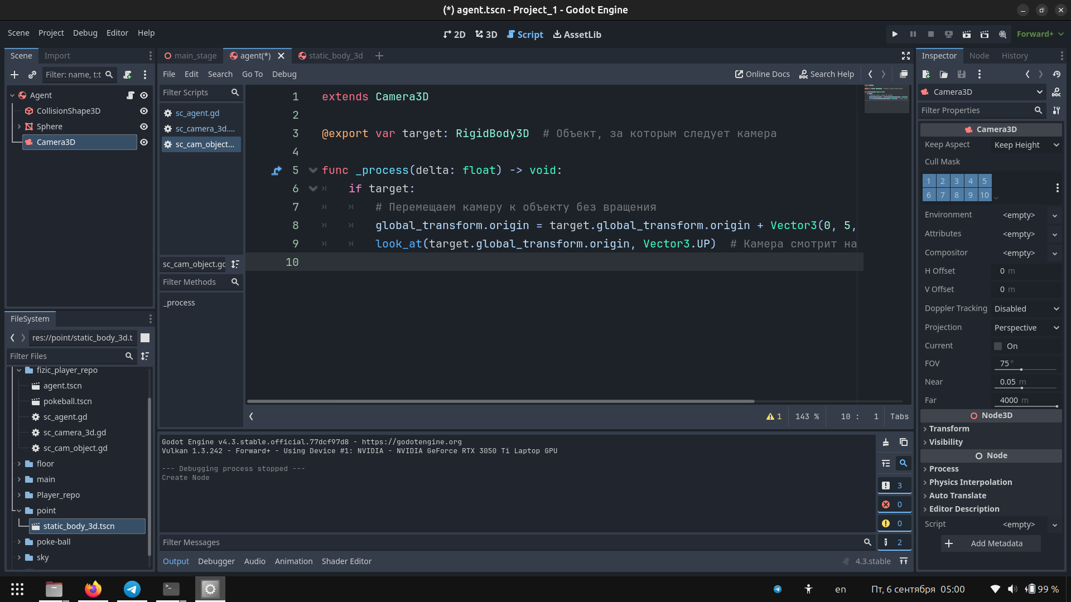Switch to the Debugger bottom panel tab
This screenshot has width=1071, height=602.
(x=216, y=561)
